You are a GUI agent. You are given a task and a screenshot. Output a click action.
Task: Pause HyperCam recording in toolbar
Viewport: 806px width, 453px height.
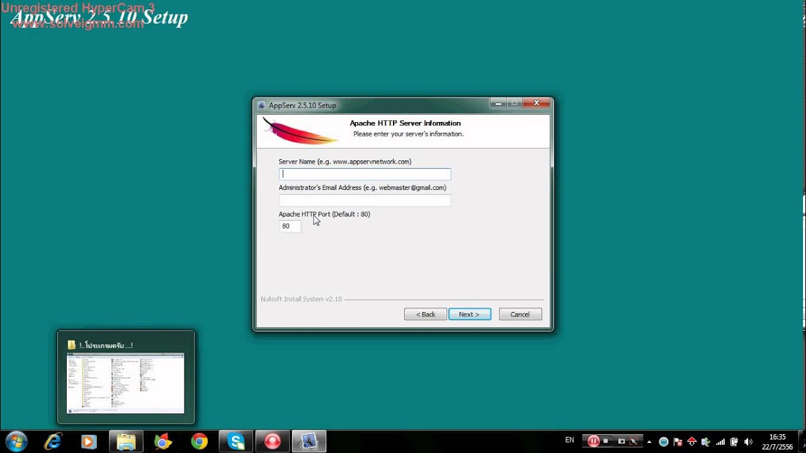(x=593, y=441)
